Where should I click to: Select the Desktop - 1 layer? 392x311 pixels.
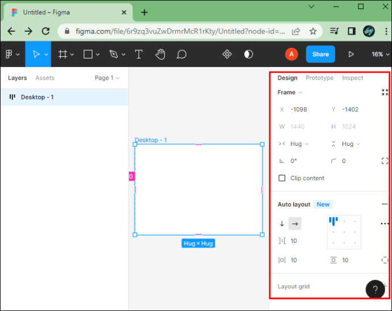(x=65, y=97)
